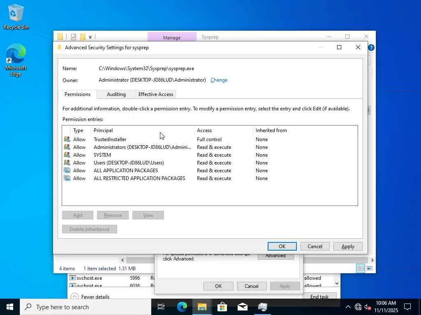Click OK in Advanced Security Settings

pos(282,246)
